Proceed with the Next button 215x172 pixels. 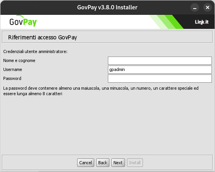tap(118, 163)
